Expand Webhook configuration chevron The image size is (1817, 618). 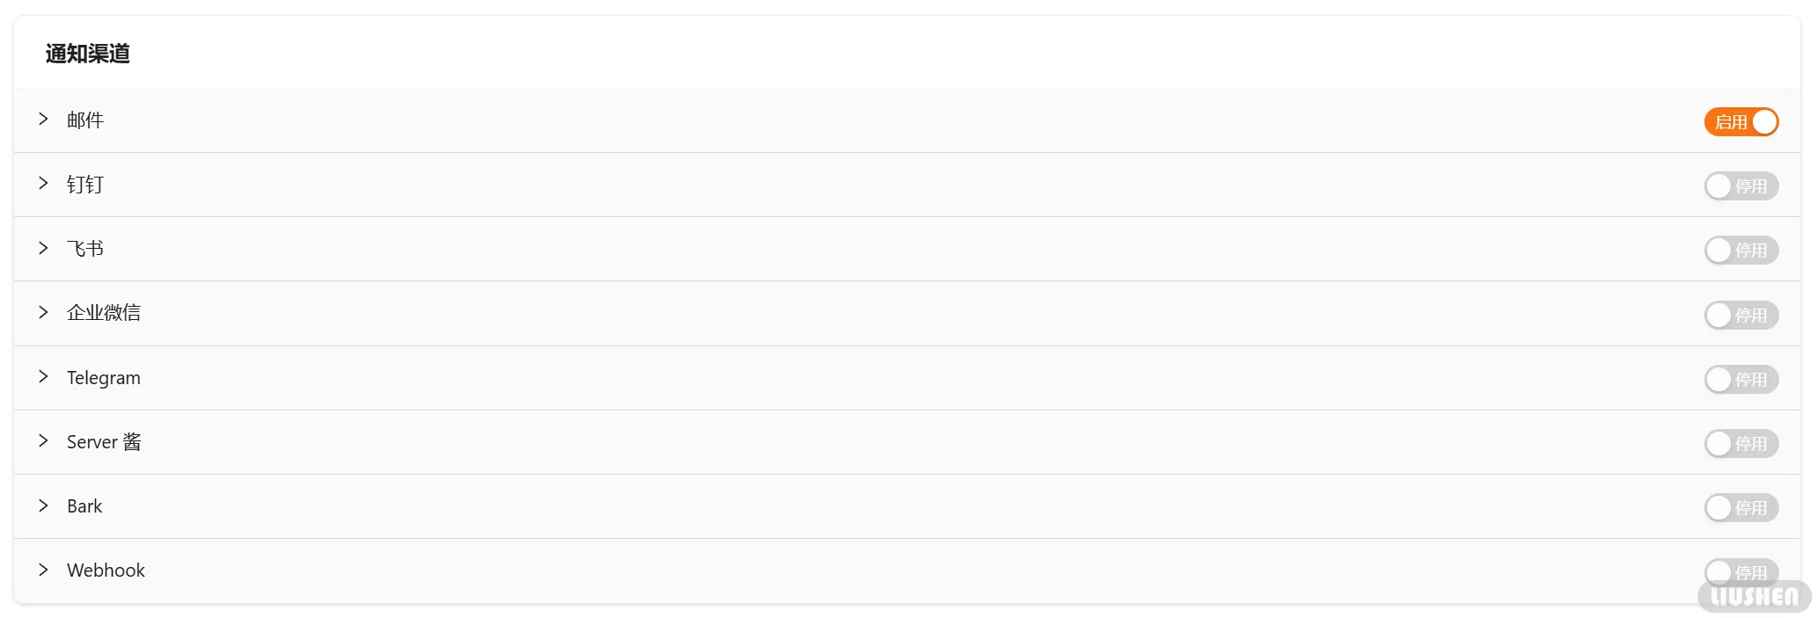(43, 570)
